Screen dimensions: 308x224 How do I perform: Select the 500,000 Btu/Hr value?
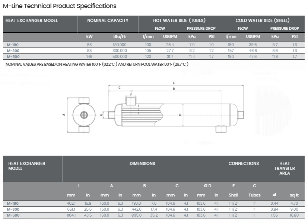click(x=120, y=56)
